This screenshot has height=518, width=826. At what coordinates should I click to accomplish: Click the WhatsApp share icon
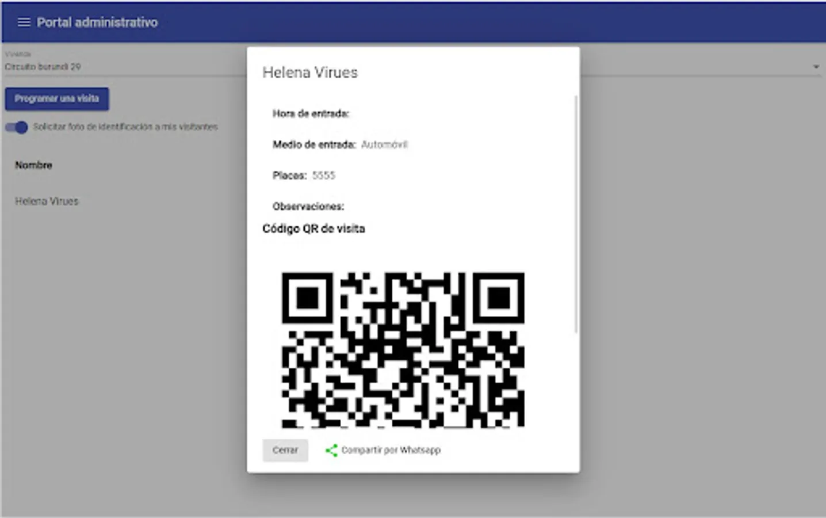331,450
